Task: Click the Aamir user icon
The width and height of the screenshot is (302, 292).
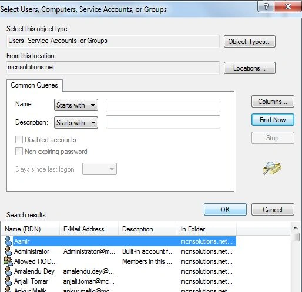Action: [8, 241]
